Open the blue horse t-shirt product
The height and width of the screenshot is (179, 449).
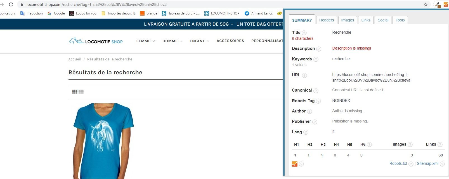pos(103,141)
